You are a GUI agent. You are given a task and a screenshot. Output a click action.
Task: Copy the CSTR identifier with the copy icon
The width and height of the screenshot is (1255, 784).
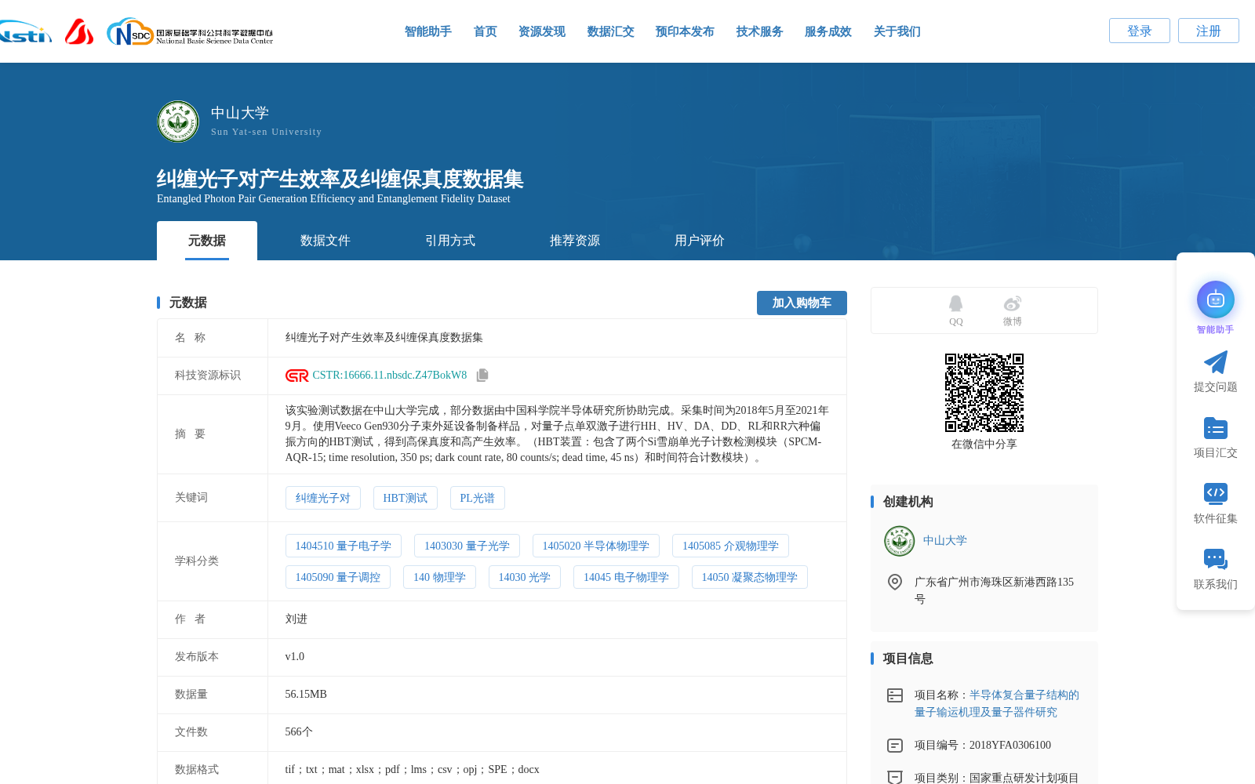pyautogui.click(x=482, y=376)
